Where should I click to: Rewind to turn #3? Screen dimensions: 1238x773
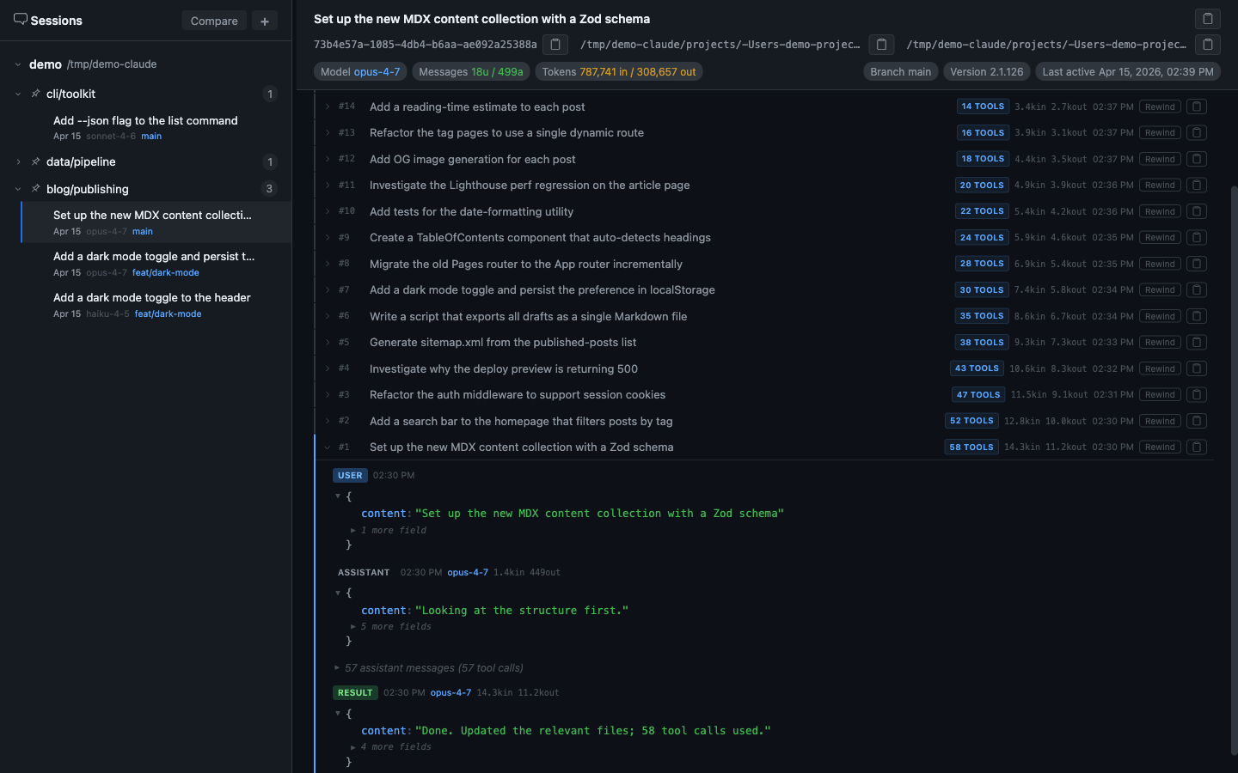[x=1160, y=394]
